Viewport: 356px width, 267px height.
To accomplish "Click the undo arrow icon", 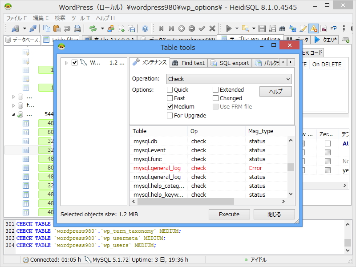I will point(67,28).
